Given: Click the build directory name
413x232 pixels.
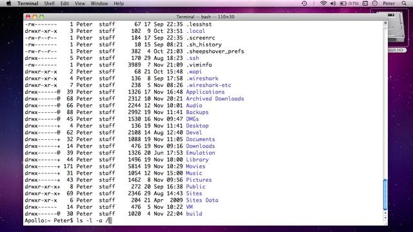Looking at the screenshot, I should click(194, 213).
